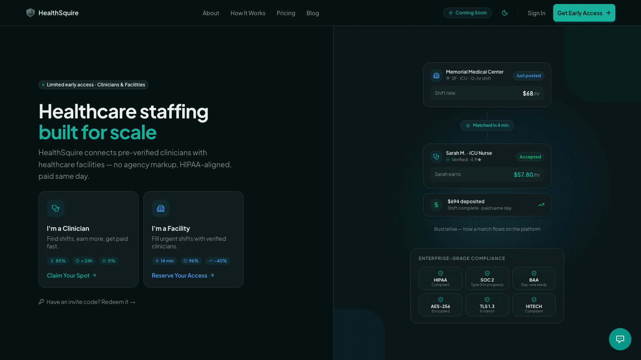
Task: Click the Limited early access pill
Action: (93, 85)
